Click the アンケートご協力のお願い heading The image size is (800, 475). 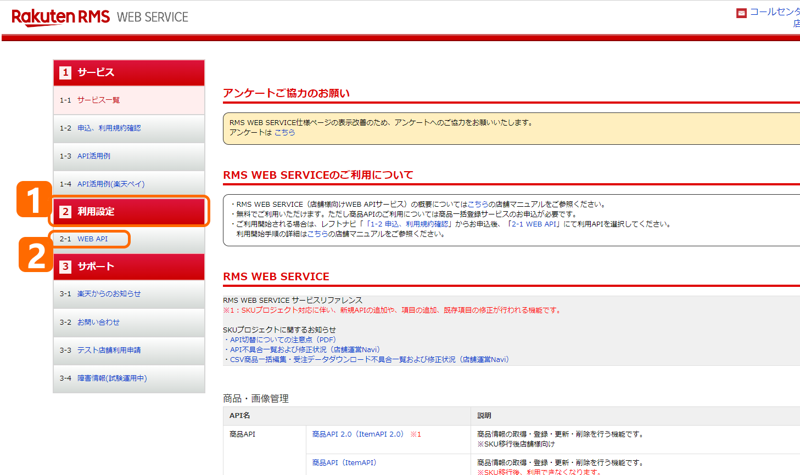coord(286,93)
